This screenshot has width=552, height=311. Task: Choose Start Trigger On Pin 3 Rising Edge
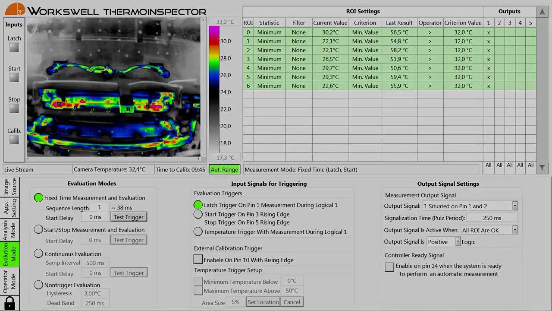pos(198,214)
